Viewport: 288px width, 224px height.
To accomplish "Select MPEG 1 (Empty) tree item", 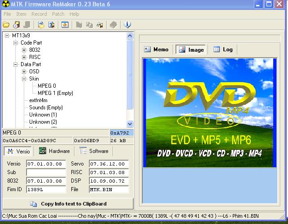I will tap(55, 93).
